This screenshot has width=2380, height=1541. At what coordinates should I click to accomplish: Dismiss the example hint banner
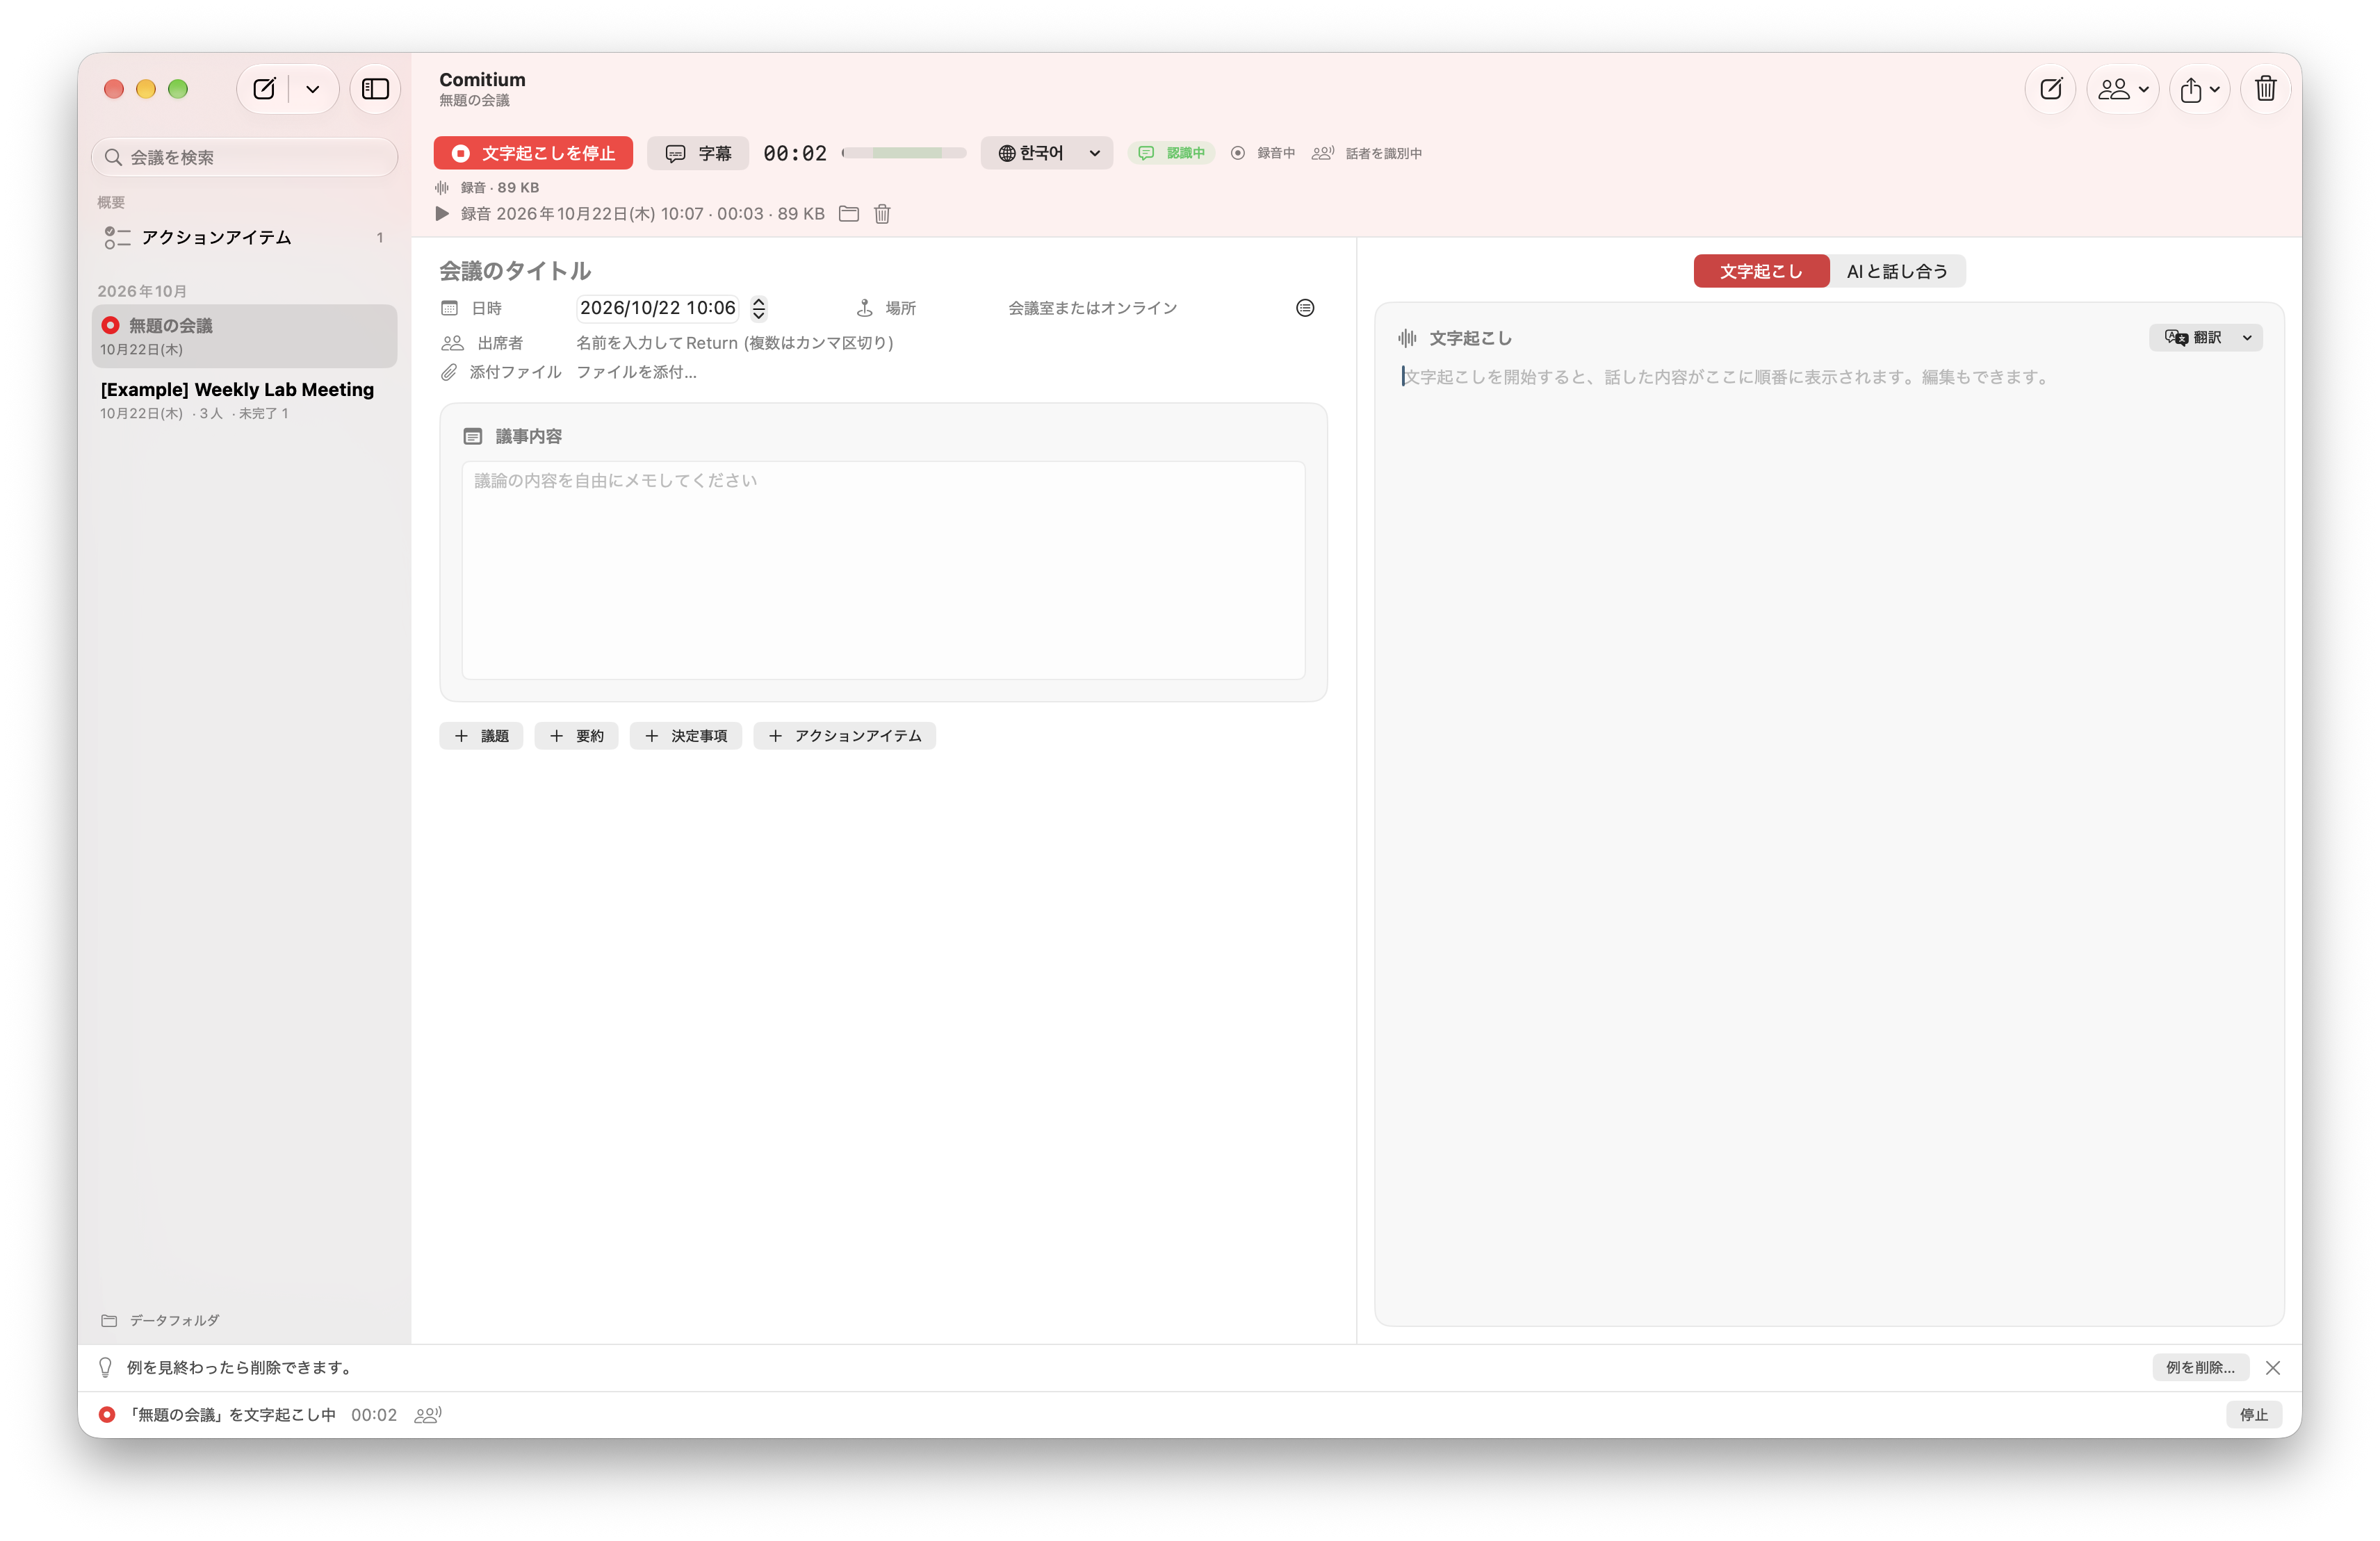coord(2273,1367)
